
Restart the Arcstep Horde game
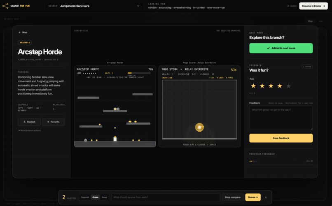coord(29,122)
